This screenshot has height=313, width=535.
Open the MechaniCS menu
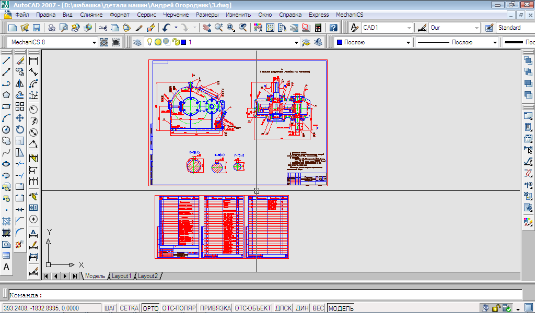pyautogui.click(x=350, y=15)
